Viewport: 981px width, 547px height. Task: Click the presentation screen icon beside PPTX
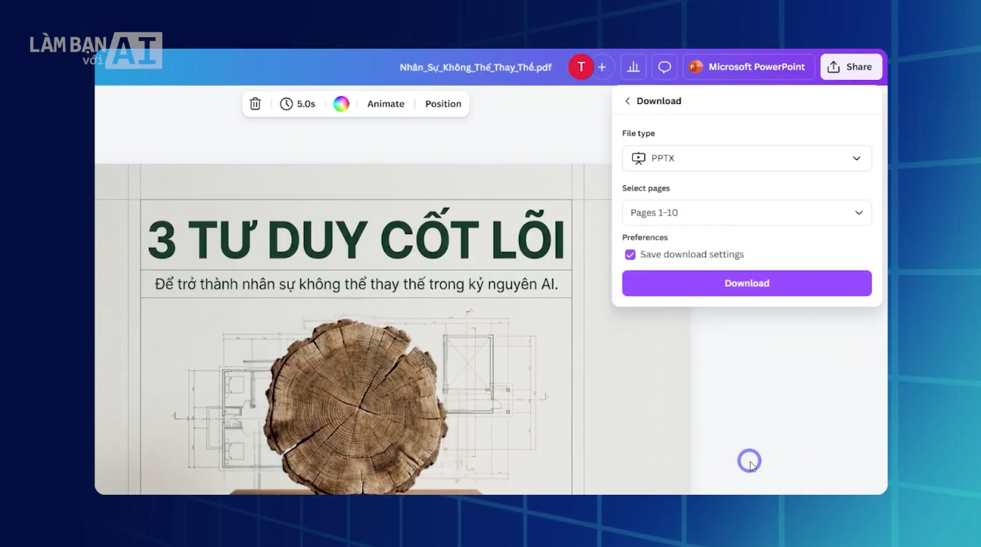(x=637, y=158)
